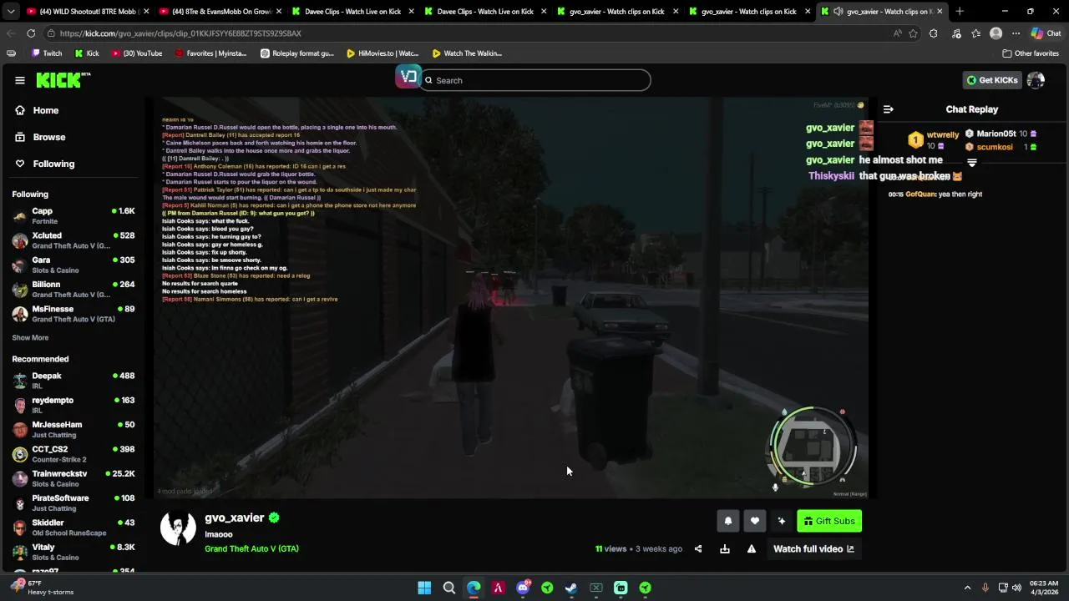Open Xcluted channel in the sidebar
Image resolution: width=1069 pixels, height=601 pixels.
click(x=73, y=240)
